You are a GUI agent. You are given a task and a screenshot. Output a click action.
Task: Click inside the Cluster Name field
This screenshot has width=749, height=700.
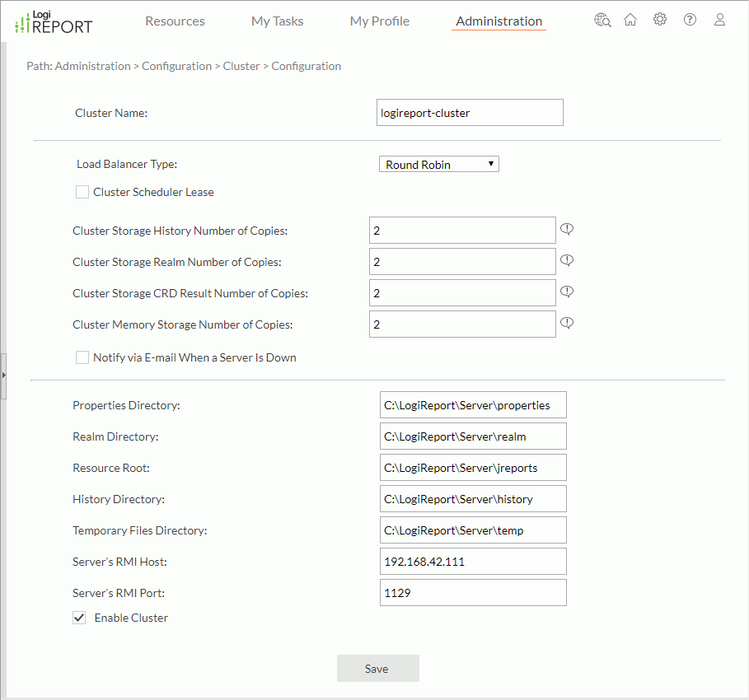[469, 112]
